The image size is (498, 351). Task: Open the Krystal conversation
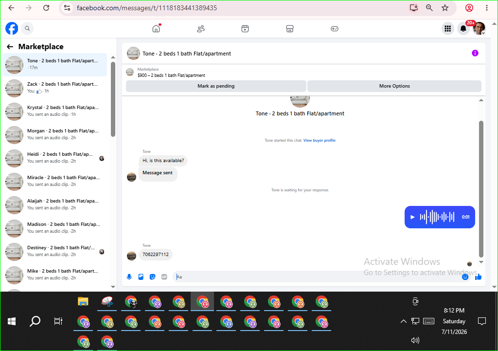point(55,111)
